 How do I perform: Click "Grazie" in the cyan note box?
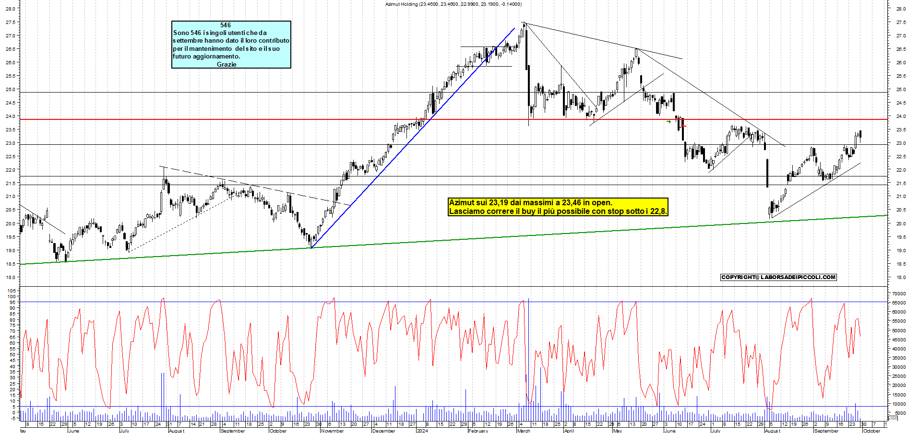tap(227, 64)
